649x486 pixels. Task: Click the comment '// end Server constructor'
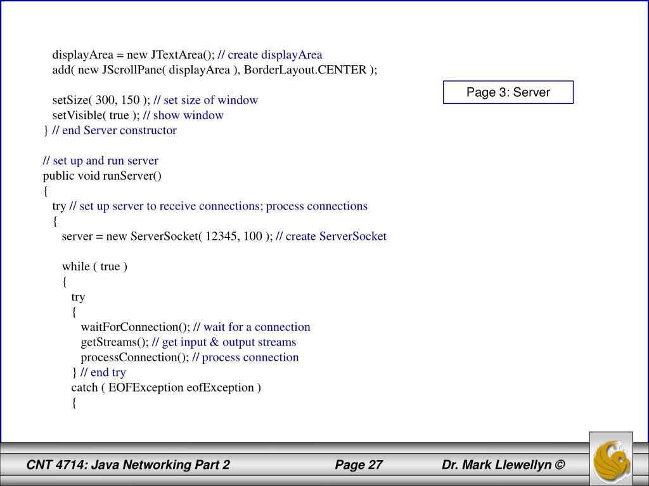(x=115, y=130)
